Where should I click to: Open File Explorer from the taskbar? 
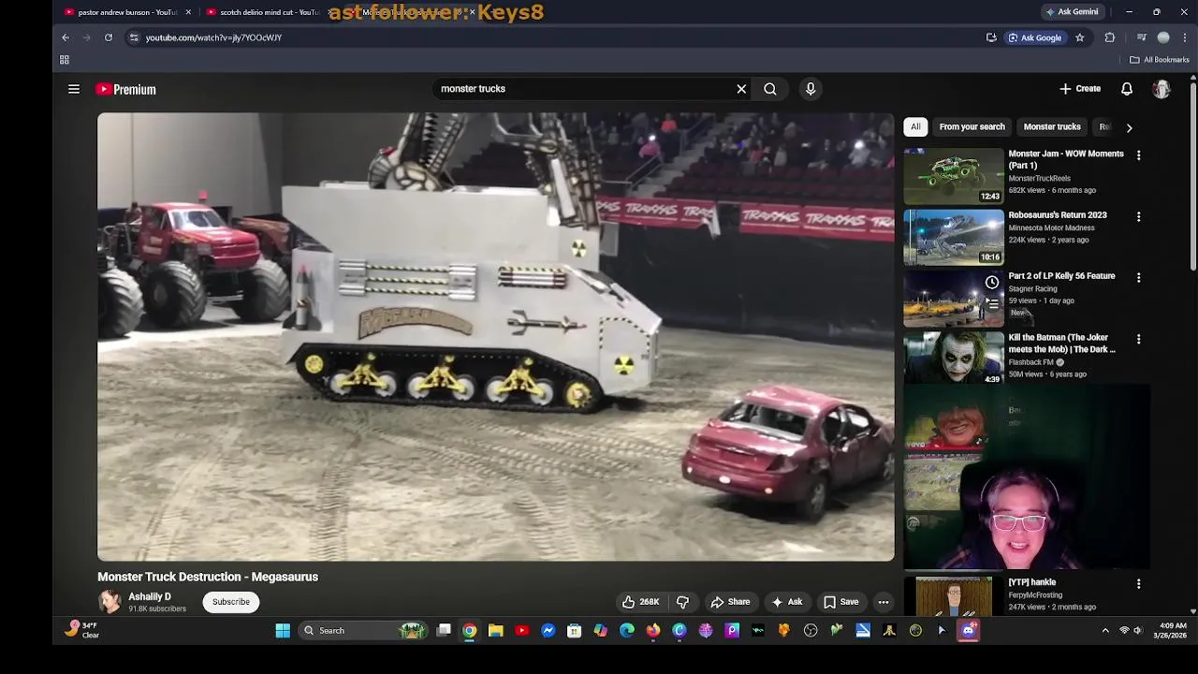click(496, 631)
